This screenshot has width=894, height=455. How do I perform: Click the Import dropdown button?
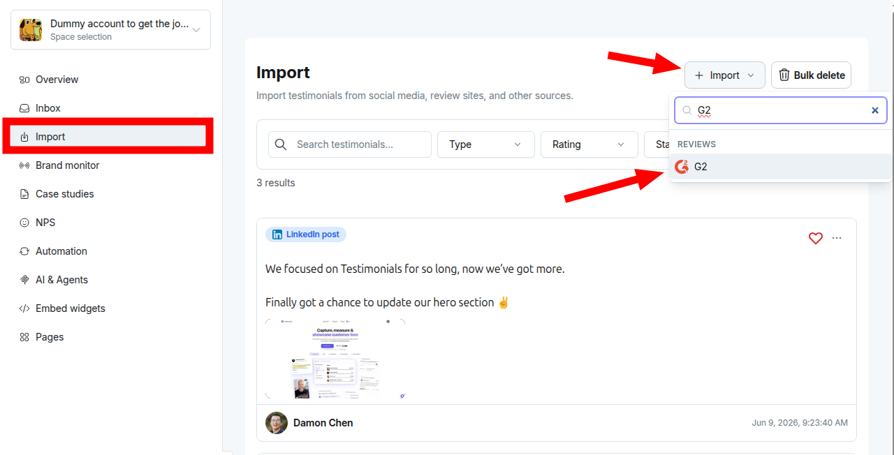pyautogui.click(x=725, y=75)
